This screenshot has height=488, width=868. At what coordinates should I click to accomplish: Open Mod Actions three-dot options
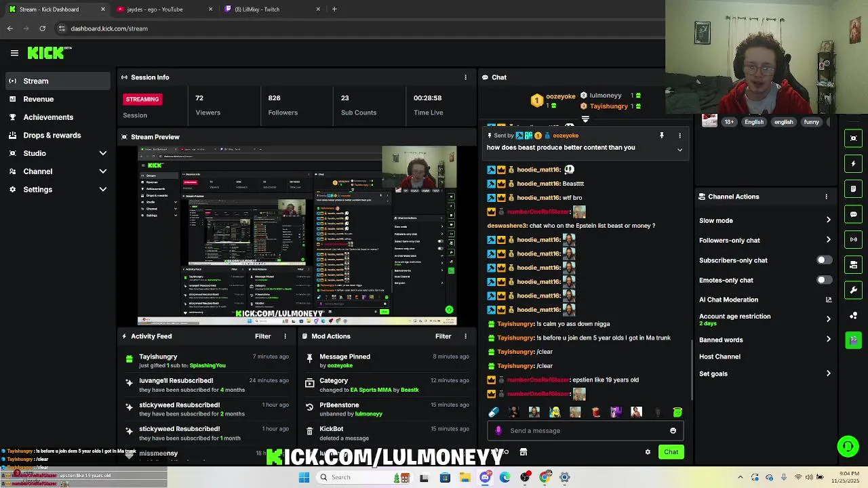[x=465, y=336]
